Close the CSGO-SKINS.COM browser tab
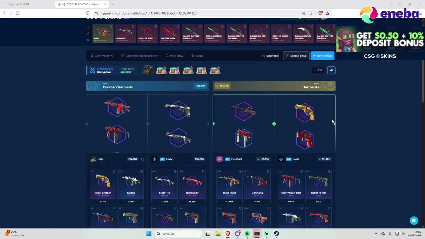The height and width of the screenshot is (239, 425). [x=105, y=4]
